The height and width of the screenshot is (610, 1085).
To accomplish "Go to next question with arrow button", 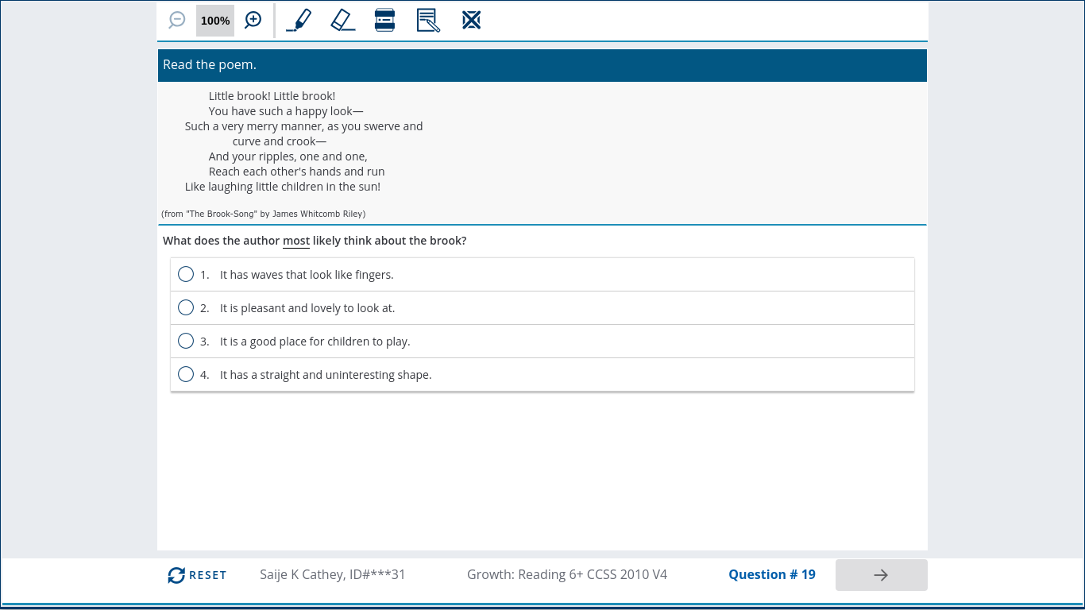I will (x=881, y=575).
